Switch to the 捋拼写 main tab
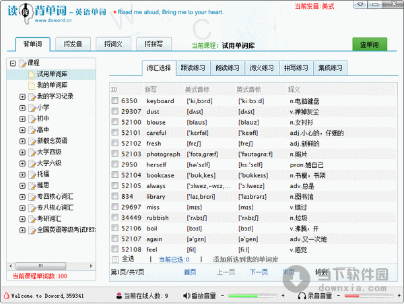This screenshot has width=404, height=304. tap(154, 44)
